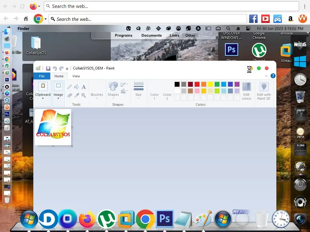Viewport: 310px width, 232px height.
Task: Click the three-dot menu at top right
Action: pos(305,6)
